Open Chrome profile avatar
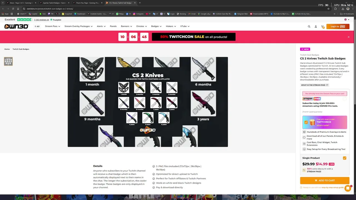 (348, 9)
